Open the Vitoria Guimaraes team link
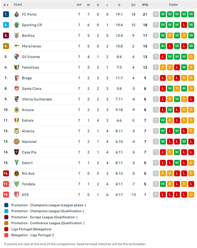Screen dimensions: 197x248 tap(37, 99)
